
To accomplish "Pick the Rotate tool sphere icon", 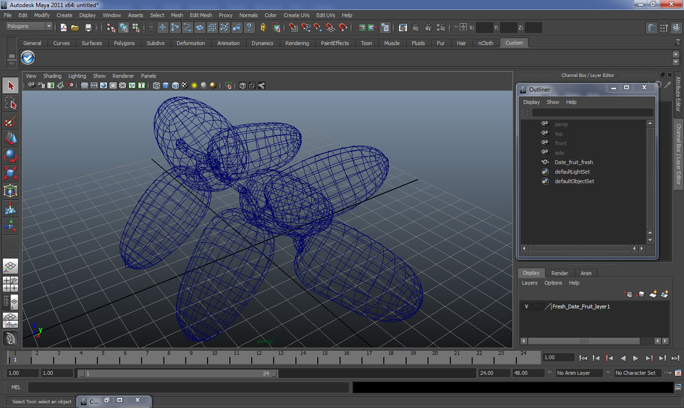I will coord(10,156).
